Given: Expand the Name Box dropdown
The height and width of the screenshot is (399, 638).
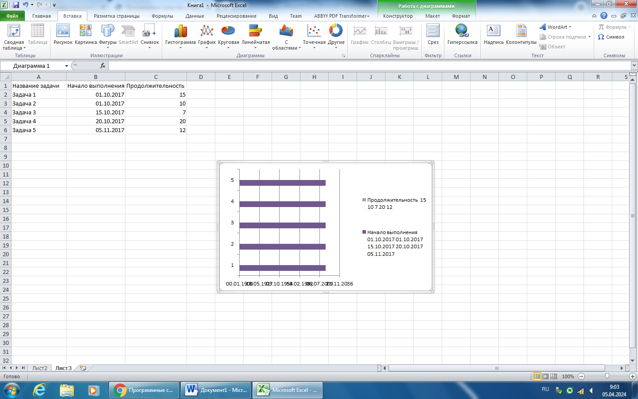Looking at the screenshot, I should [66, 66].
